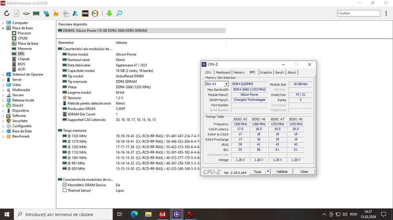
Task: Click the user profile toolbar icon
Action: pos(75,13)
